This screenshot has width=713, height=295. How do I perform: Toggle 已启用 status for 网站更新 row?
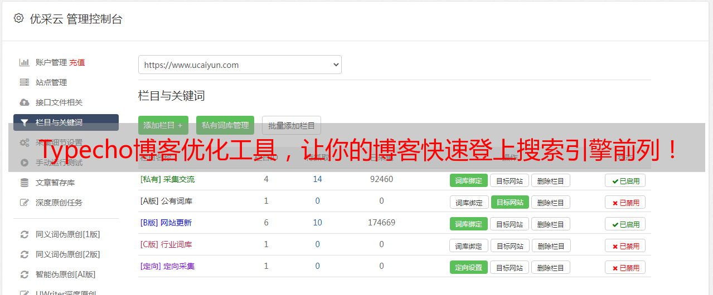tap(625, 224)
